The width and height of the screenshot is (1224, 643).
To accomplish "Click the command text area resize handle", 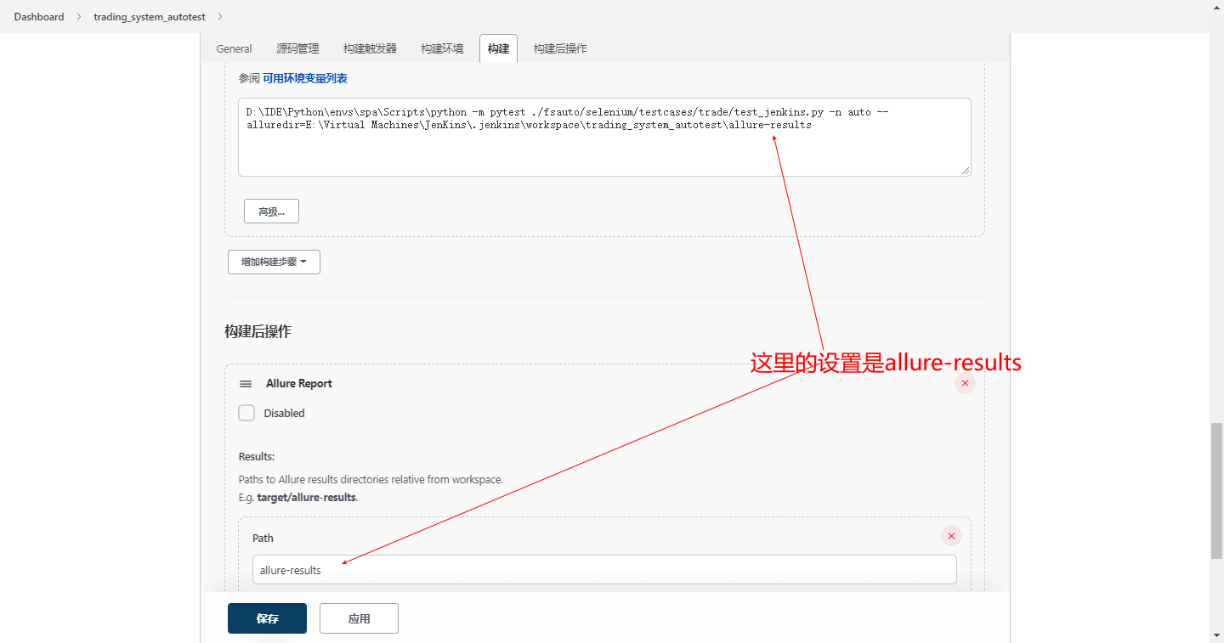I will pyautogui.click(x=966, y=171).
